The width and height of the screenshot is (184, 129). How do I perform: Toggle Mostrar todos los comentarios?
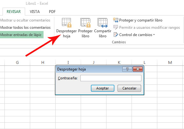click(25, 28)
